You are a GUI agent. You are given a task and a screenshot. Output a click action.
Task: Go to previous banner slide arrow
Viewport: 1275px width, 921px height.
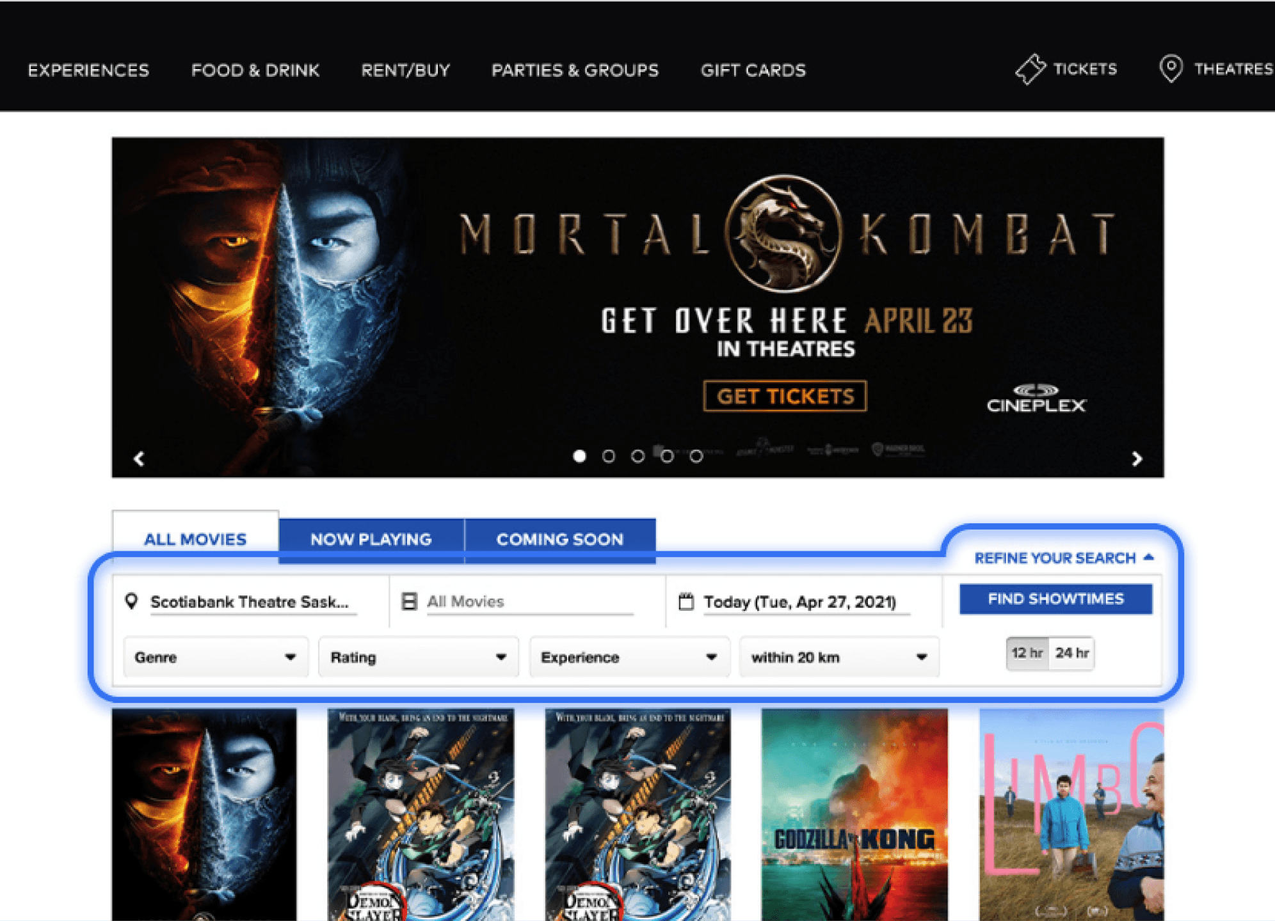(139, 459)
